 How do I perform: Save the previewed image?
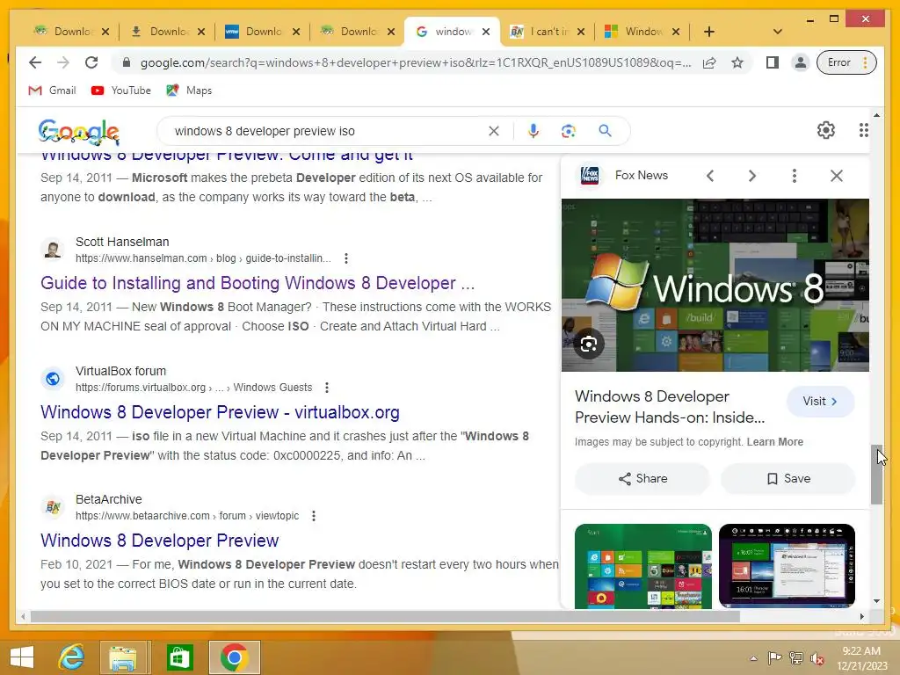pyautogui.click(x=788, y=479)
